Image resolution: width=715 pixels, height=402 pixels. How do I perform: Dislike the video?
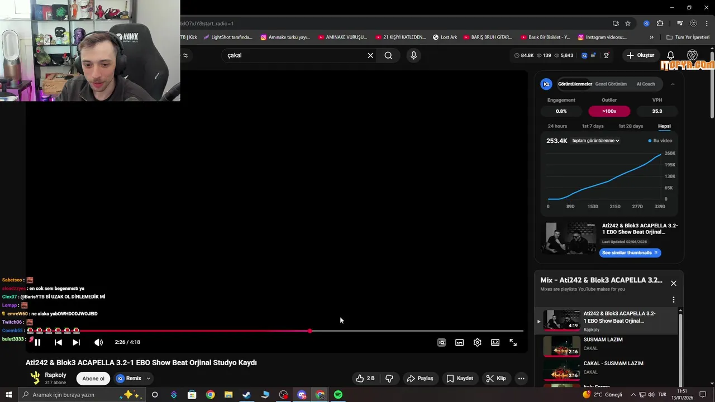pos(389,379)
